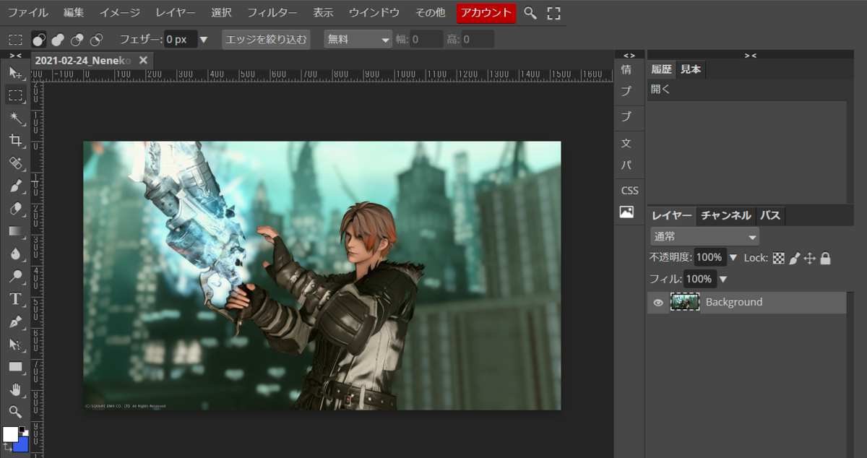Select the Zoom tool in the toolbar
867x458 pixels.
pos(15,412)
